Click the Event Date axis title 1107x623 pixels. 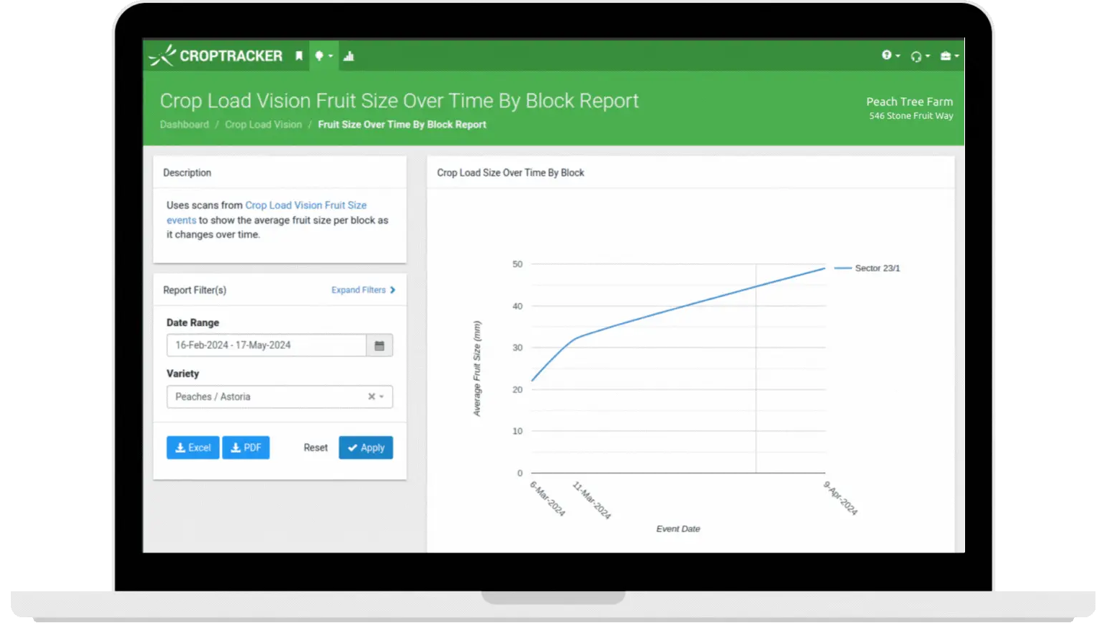coord(678,529)
